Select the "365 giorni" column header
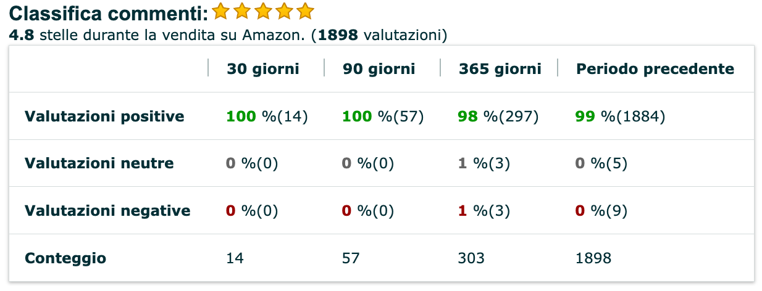Screen dimensions: 762x291 (x=500, y=68)
